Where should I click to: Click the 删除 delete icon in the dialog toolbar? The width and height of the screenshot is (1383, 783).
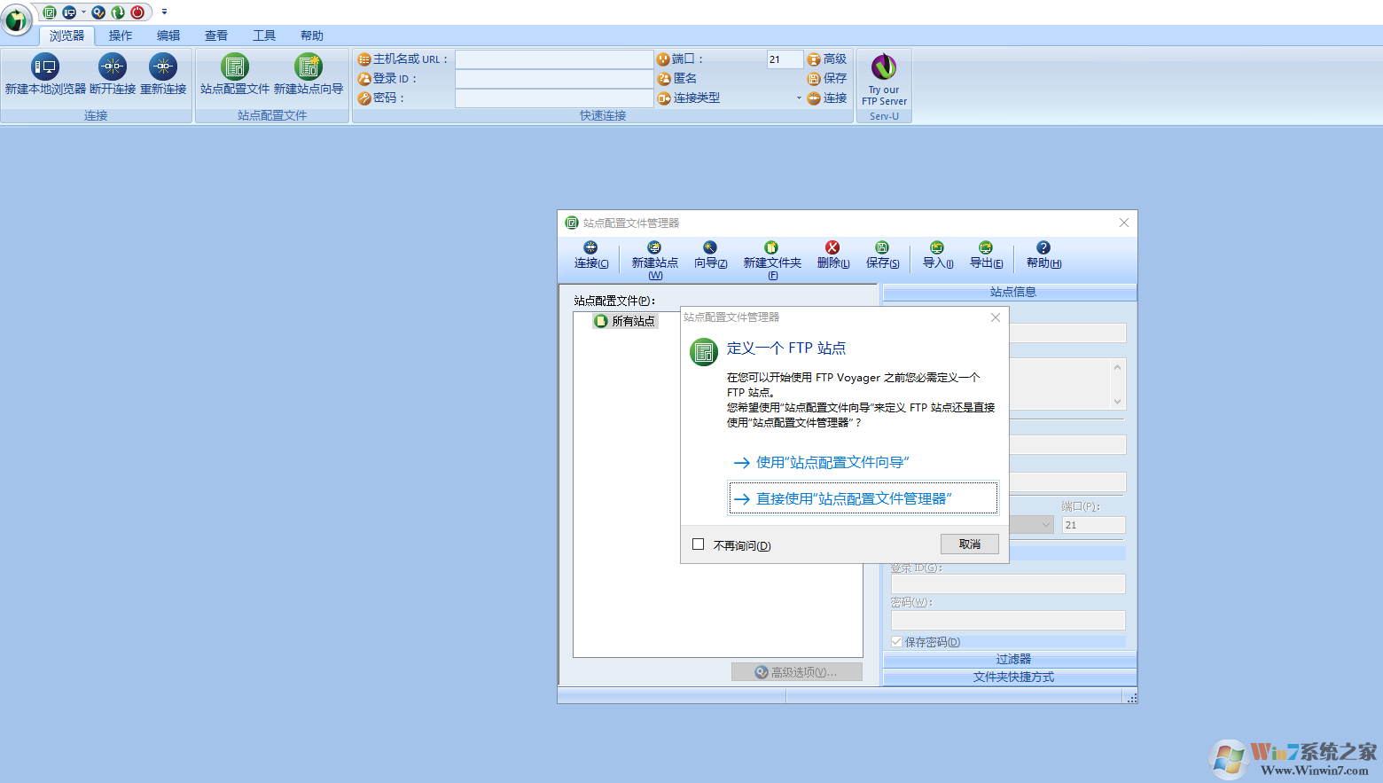click(832, 255)
